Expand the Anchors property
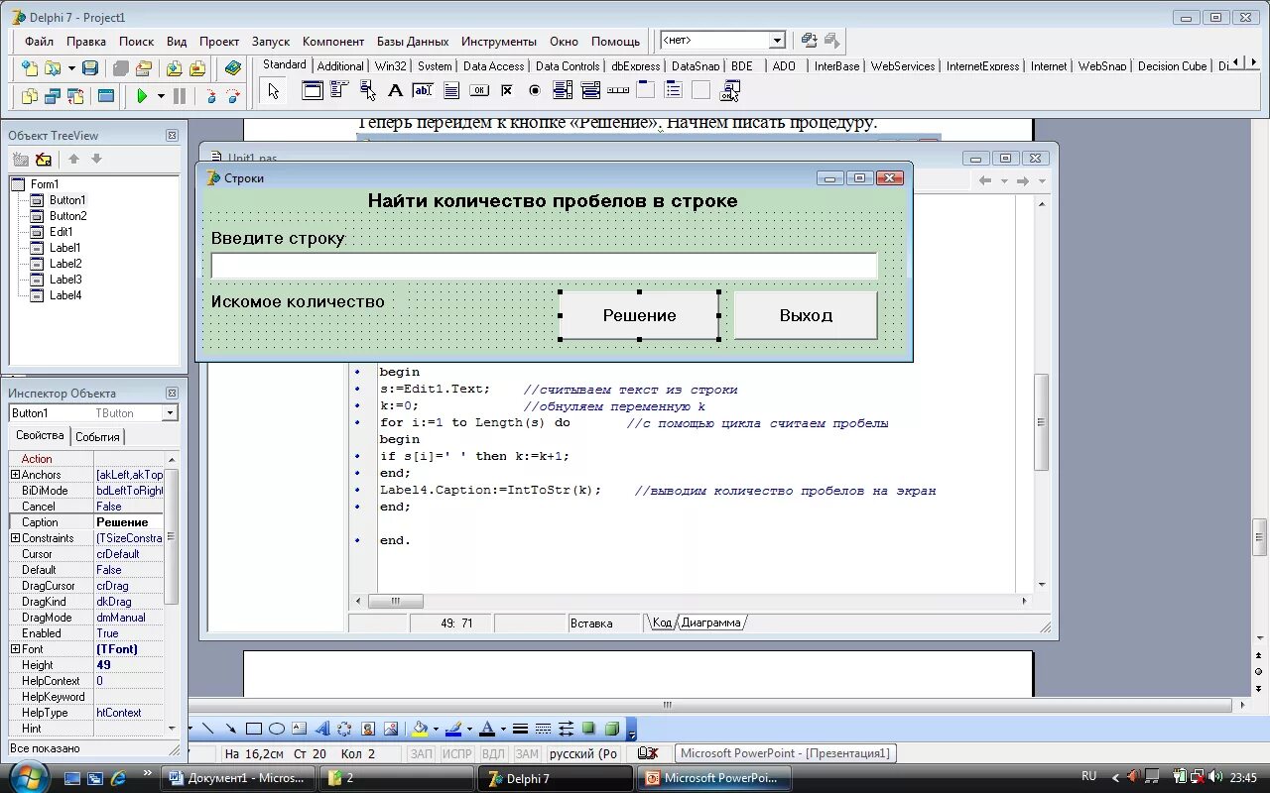Image resolution: width=1270 pixels, height=793 pixels. 15,475
